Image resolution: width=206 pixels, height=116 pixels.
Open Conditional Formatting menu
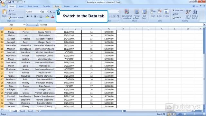tap(126, 14)
